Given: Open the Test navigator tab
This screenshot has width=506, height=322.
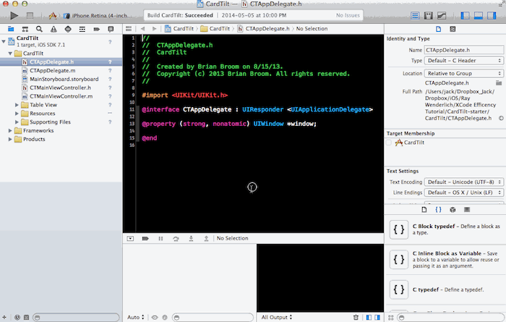Looking at the screenshot, I should pyautogui.click(x=68, y=29).
